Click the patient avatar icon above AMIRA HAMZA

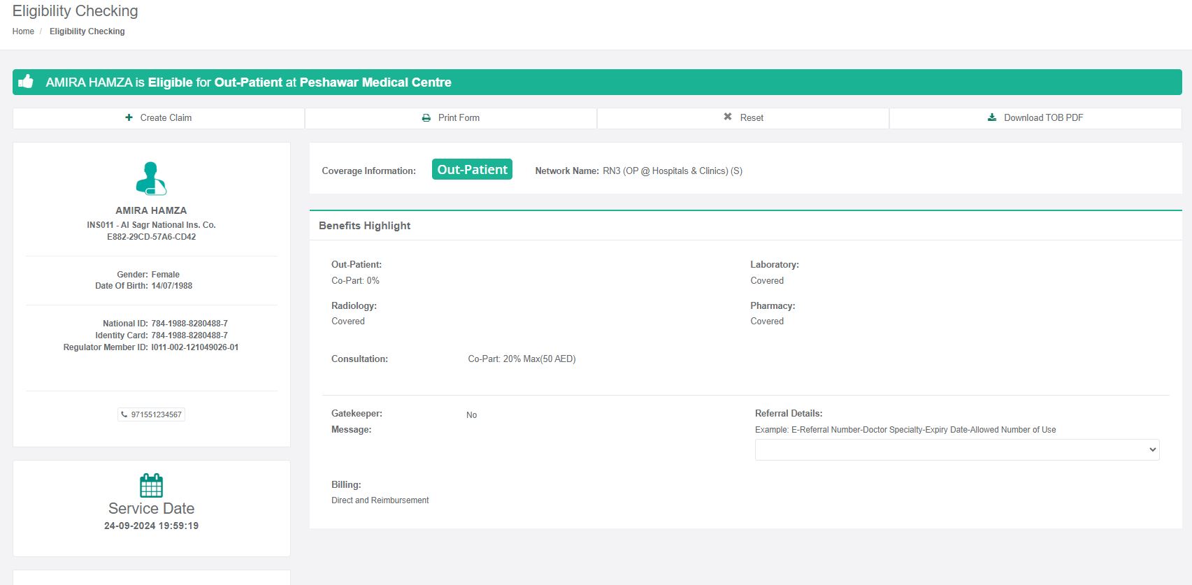tap(151, 178)
